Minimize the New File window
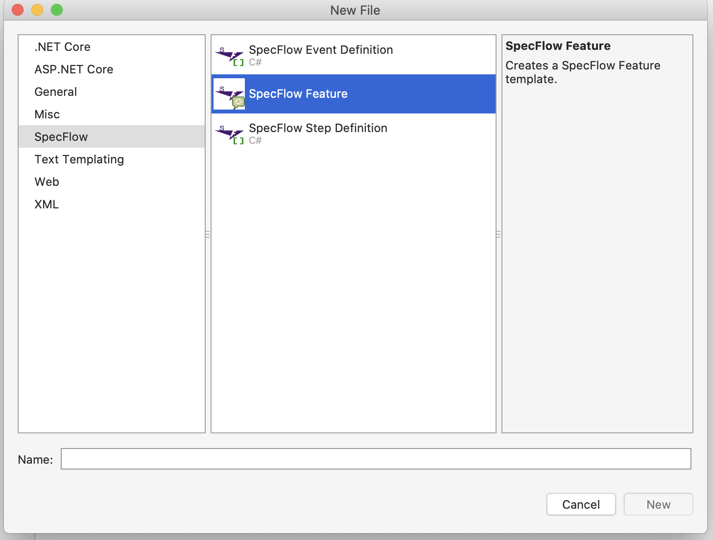Screen dimensions: 713x540 coord(37,10)
